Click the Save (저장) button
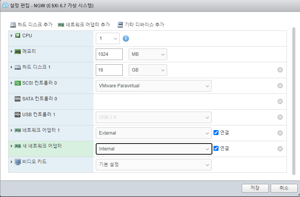This screenshot has width=300, height=197. [255, 188]
